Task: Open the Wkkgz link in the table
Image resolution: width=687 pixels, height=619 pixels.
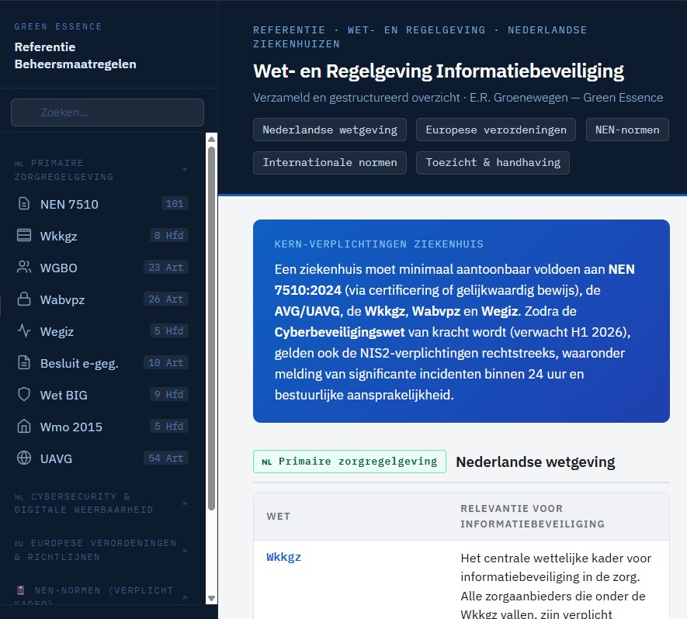Action: (x=283, y=557)
